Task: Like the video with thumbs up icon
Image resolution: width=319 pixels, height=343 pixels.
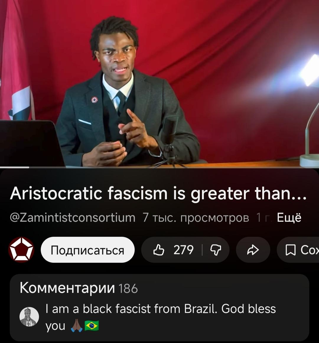Action: click(159, 250)
